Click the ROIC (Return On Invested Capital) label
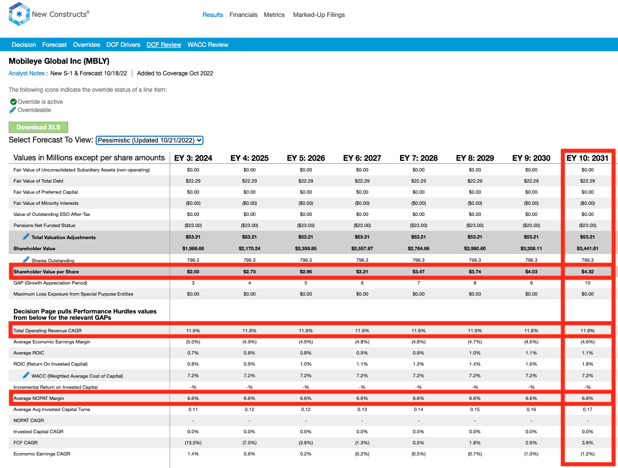618x468 pixels. (50, 364)
